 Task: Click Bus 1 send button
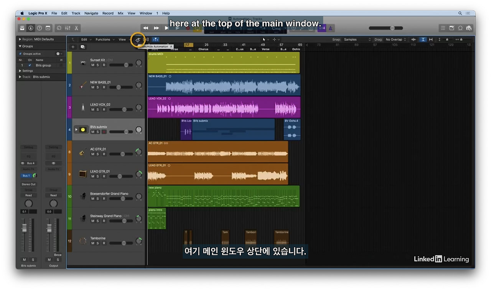[26, 176]
